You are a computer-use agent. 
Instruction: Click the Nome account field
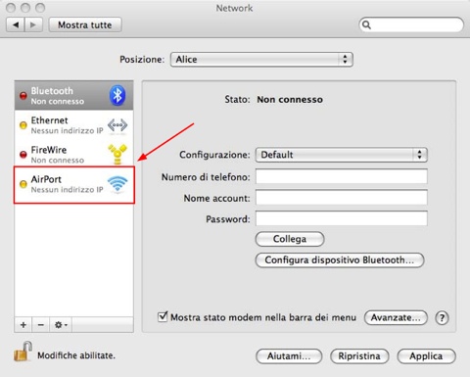[x=342, y=198]
